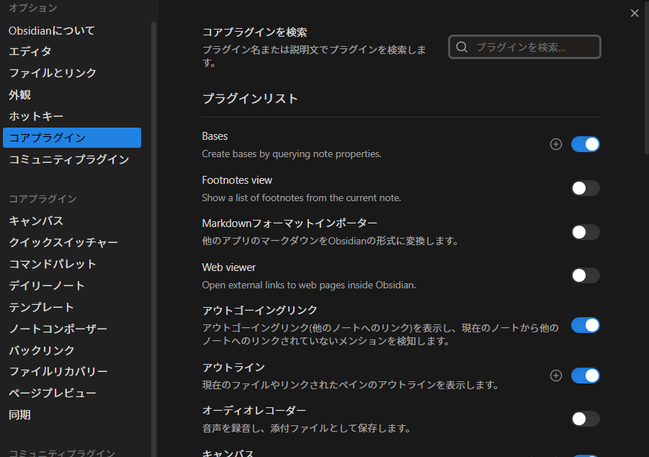Click the settings sidebar scrollbar
649x457 pixels.
coord(153,216)
